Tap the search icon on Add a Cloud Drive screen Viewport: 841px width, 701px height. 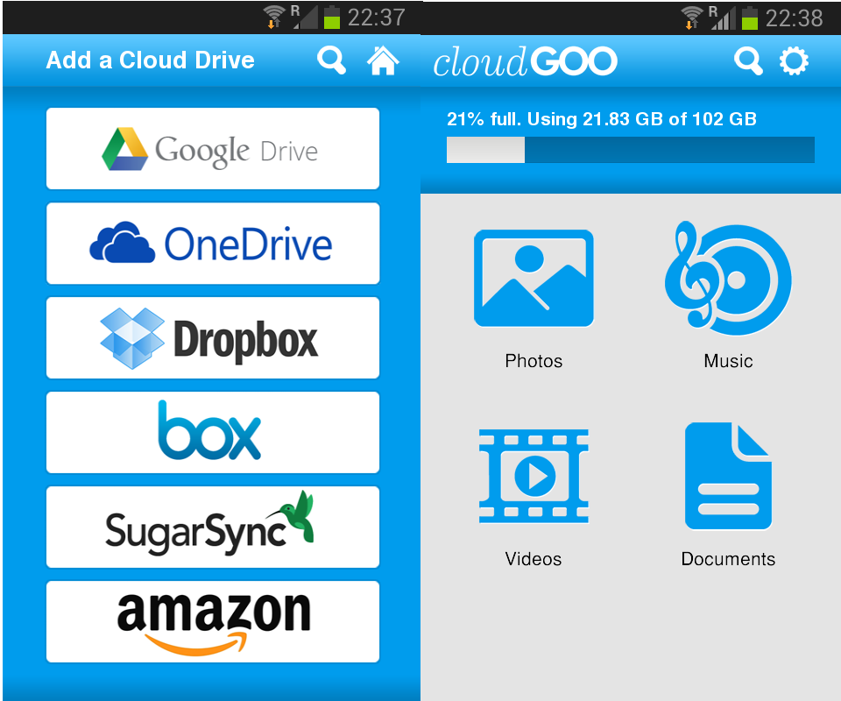click(331, 60)
